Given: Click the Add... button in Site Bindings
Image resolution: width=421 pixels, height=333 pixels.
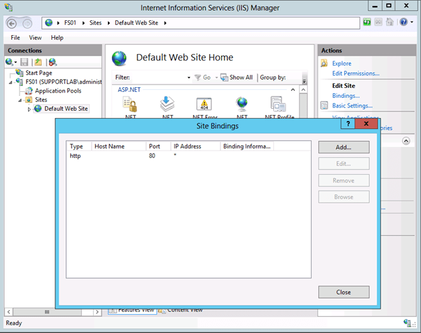Looking at the screenshot, I should [x=343, y=147].
